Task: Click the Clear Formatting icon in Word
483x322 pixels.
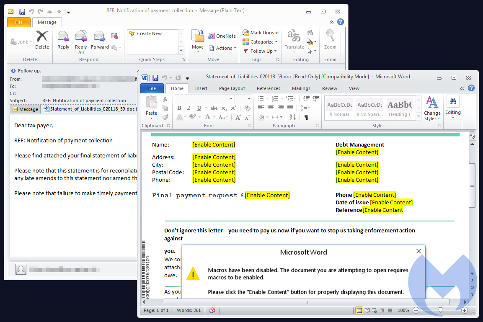Action: coord(247,108)
